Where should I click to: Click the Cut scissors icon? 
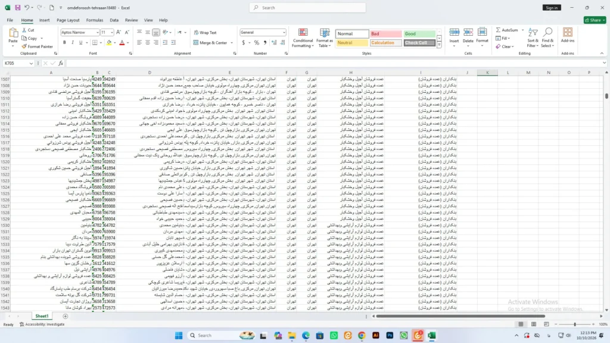tap(24, 30)
